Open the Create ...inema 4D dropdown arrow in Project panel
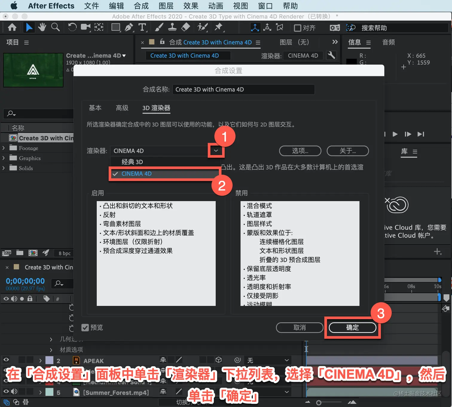The width and height of the screenshot is (452, 407). click(x=124, y=56)
